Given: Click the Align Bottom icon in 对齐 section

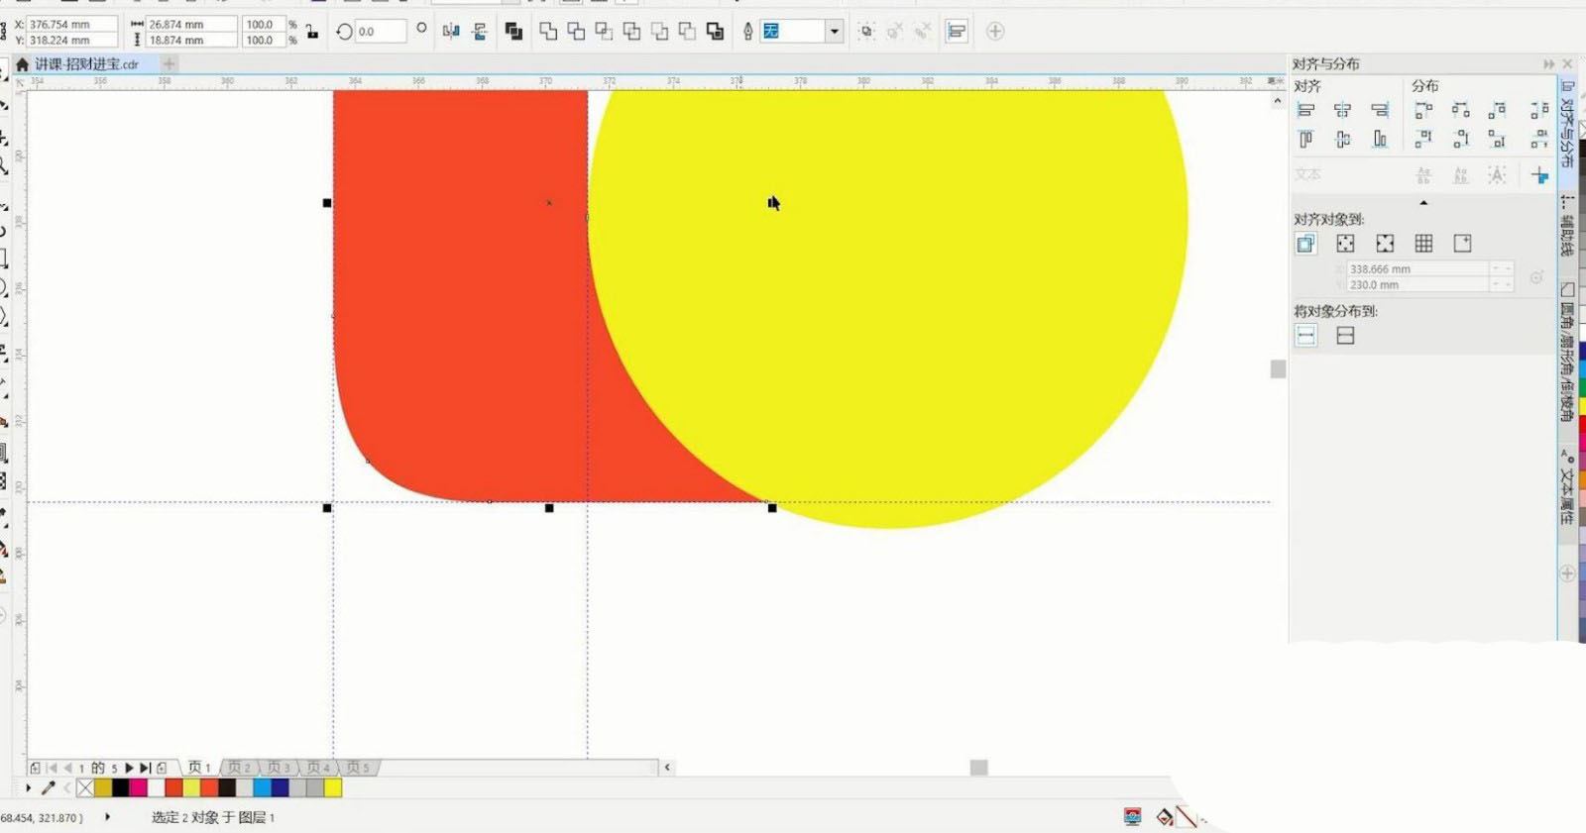Looking at the screenshot, I should click(x=1380, y=140).
